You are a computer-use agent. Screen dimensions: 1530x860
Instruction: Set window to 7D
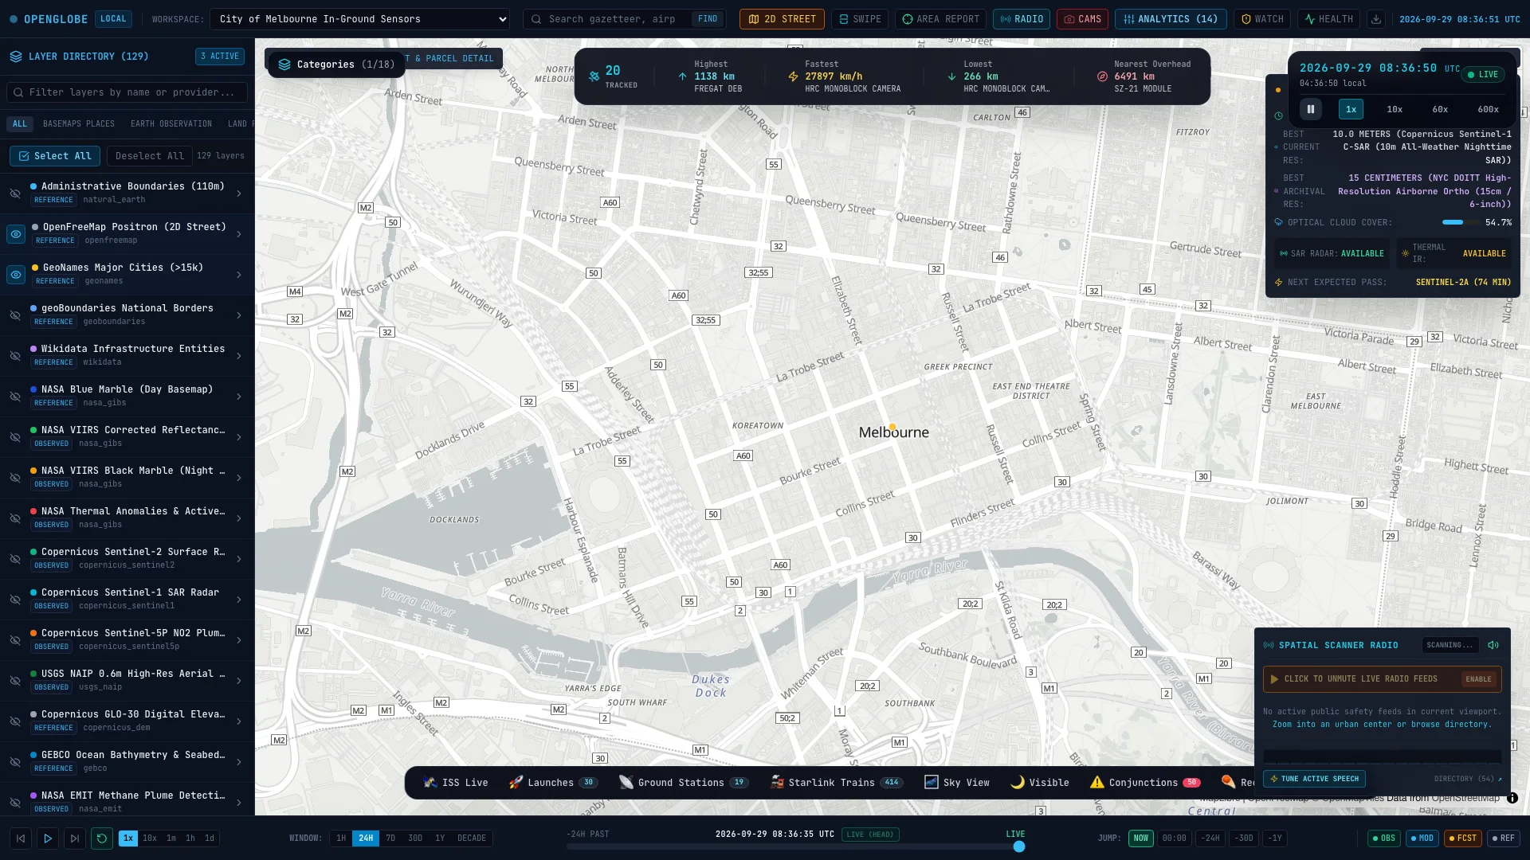390,838
